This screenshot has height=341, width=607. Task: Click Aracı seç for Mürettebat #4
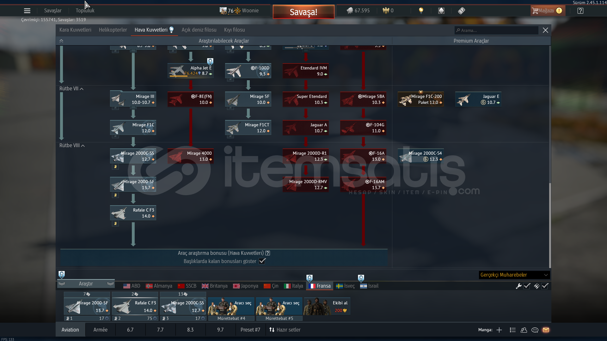coord(231,306)
